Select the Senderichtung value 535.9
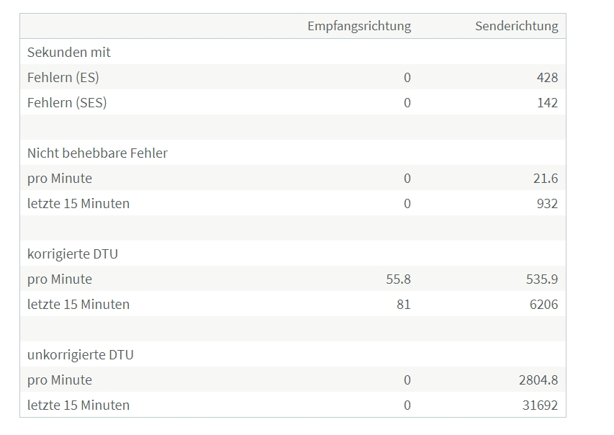 542,279
